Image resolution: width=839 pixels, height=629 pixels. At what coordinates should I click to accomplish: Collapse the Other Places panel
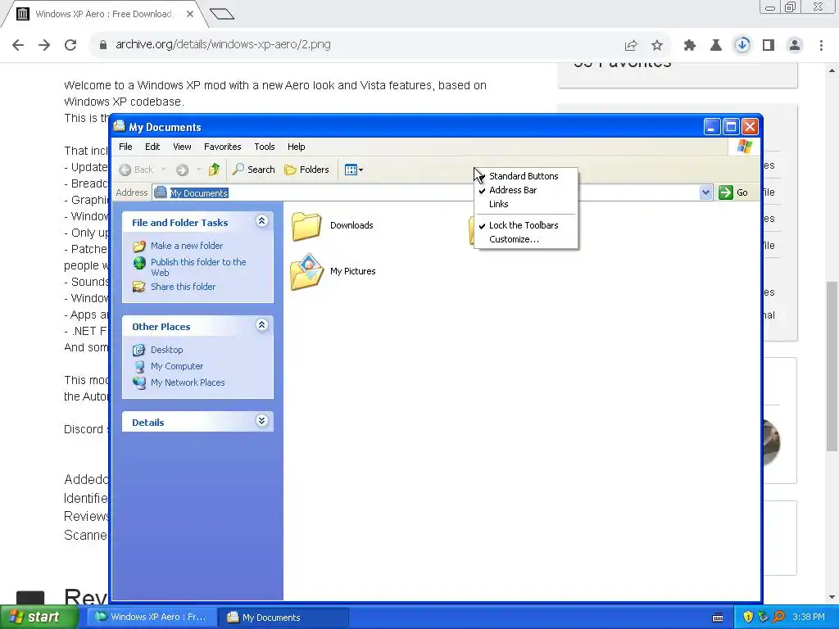261,324
